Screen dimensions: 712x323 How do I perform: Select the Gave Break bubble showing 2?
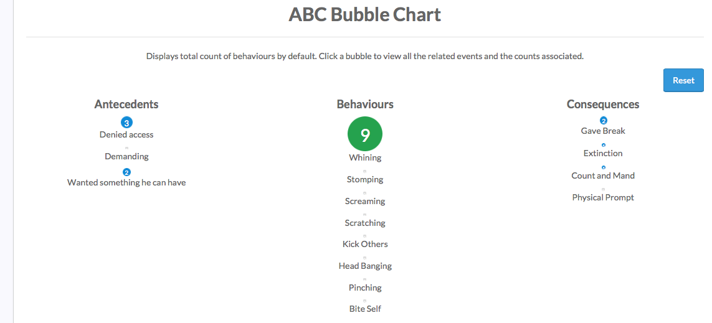tap(604, 121)
